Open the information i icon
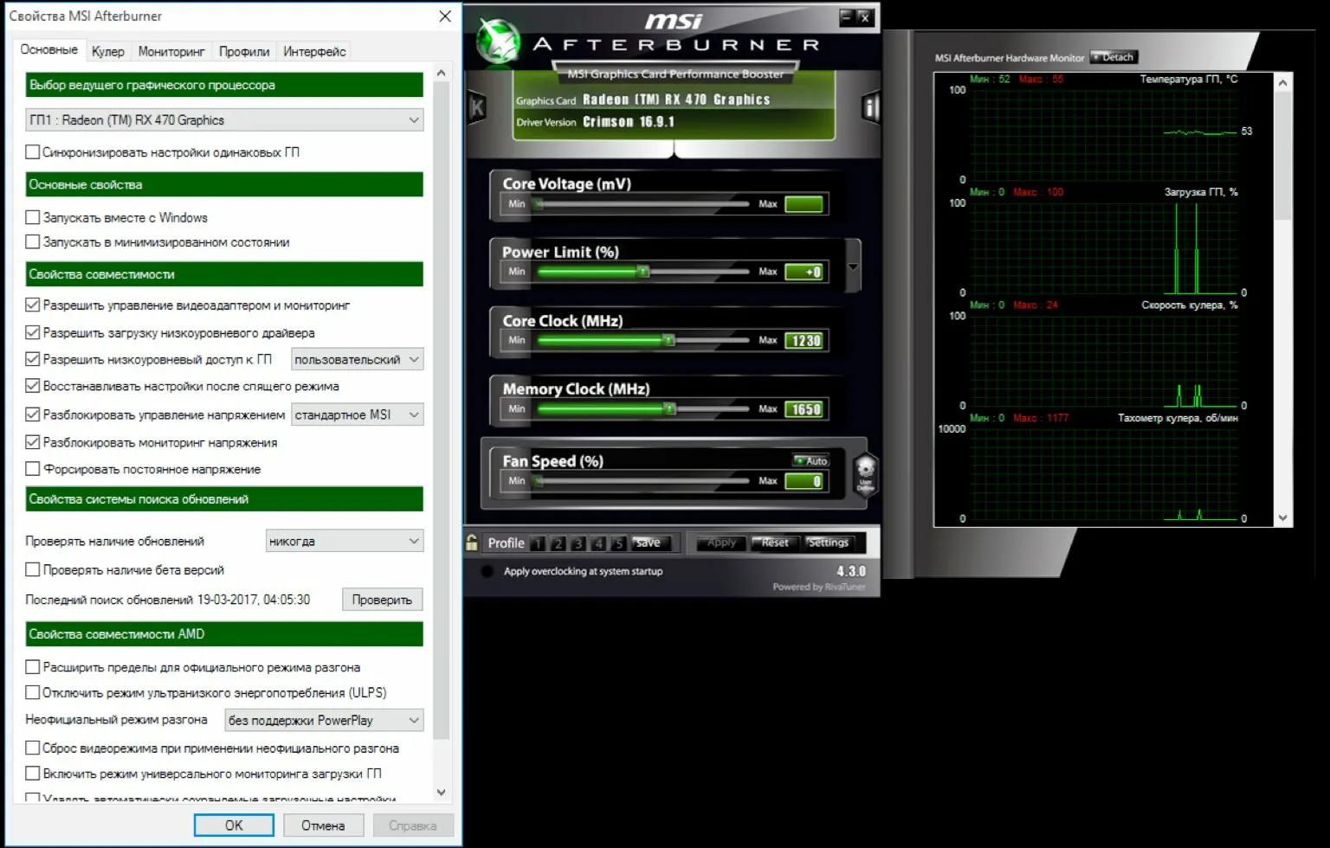The width and height of the screenshot is (1330, 848). coord(869,107)
